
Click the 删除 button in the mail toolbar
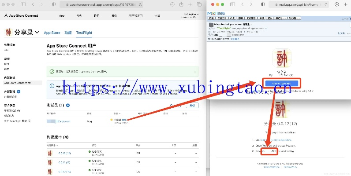tap(240, 18)
